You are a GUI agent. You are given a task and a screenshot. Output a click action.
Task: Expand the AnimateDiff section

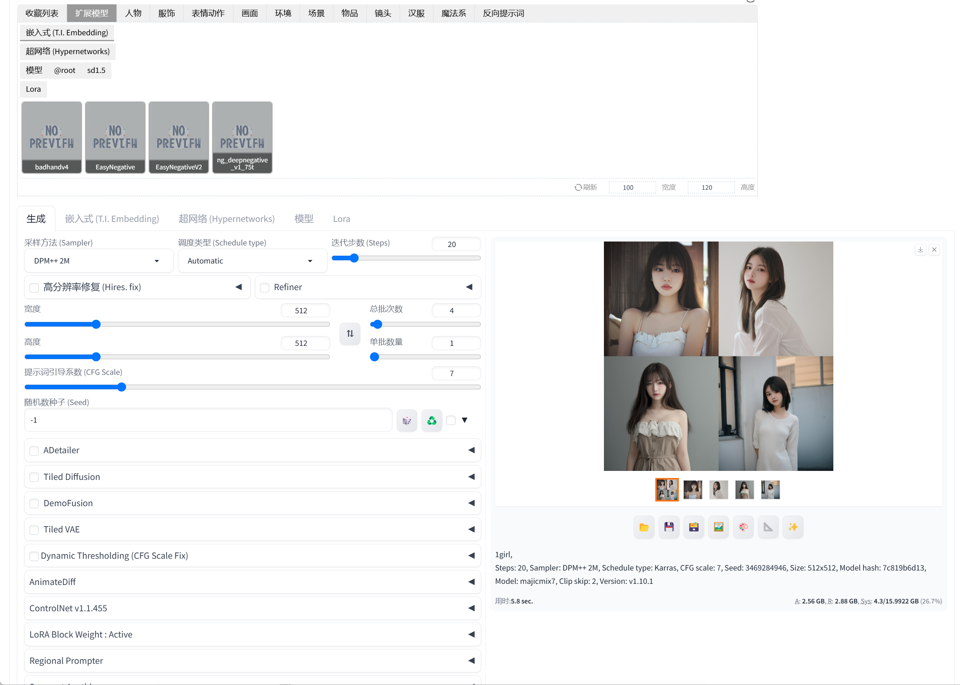(x=252, y=581)
